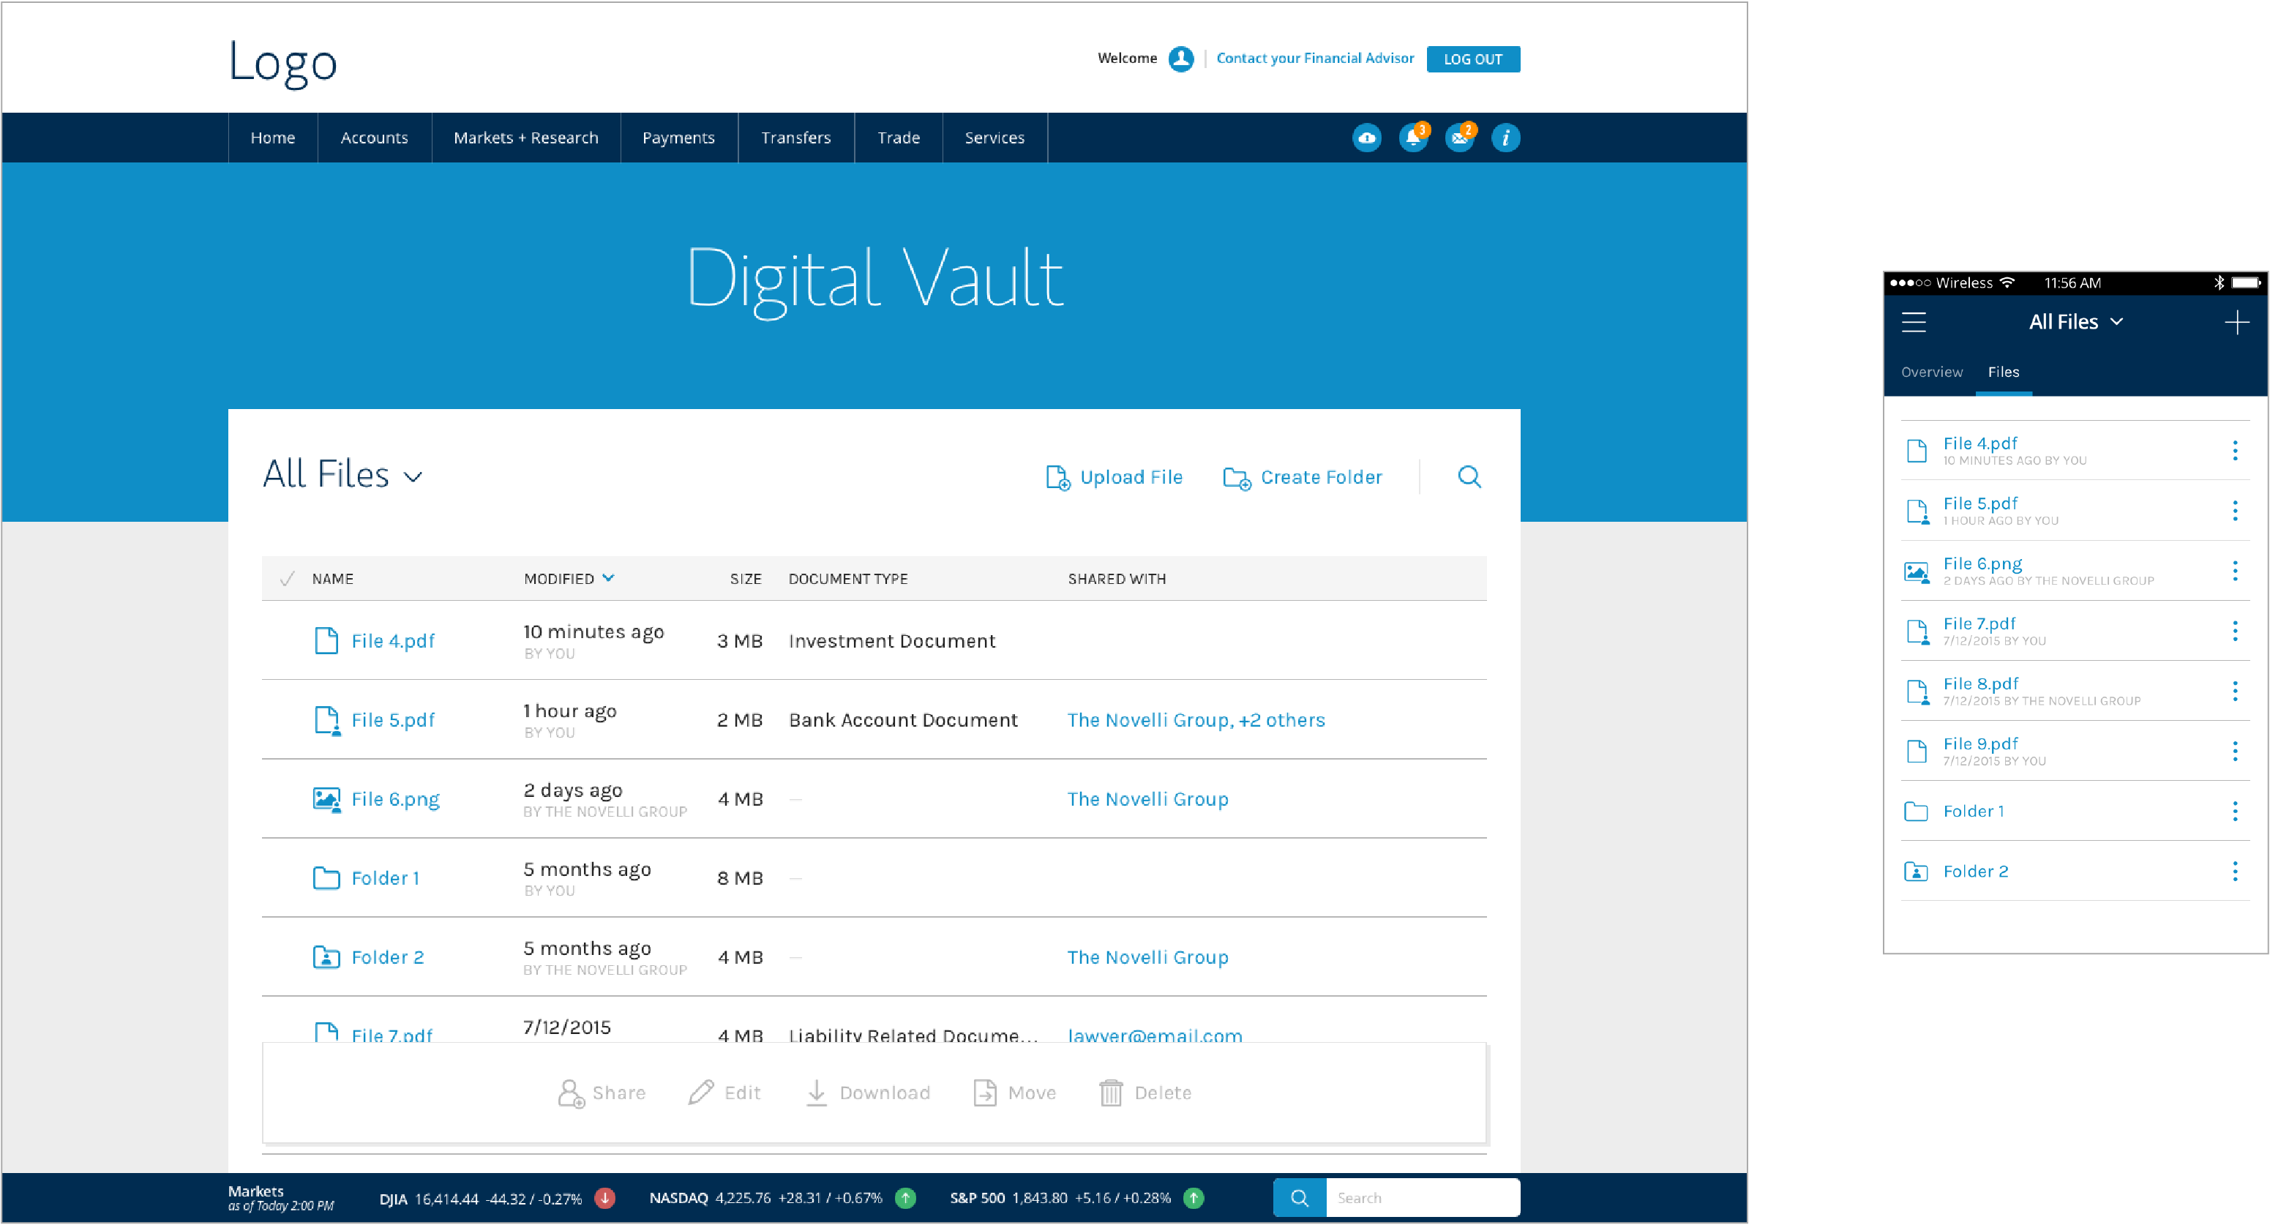The width and height of the screenshot is (2270, 1225).
Task: Click Contact your Financial Advisor link
Action: click(x=1315, y=58)
